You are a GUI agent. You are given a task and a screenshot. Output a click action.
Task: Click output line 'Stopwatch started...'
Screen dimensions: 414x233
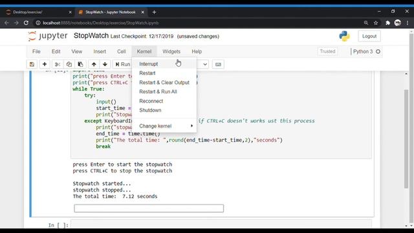point(102,183)
